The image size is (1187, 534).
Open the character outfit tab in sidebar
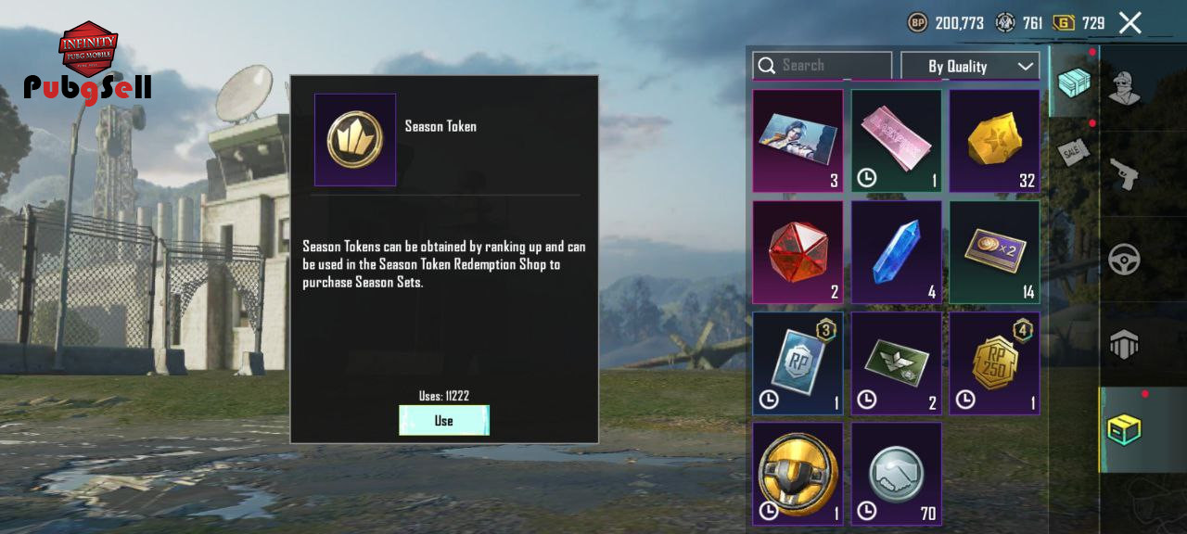pyautogui.click(x=1125, y=87)
